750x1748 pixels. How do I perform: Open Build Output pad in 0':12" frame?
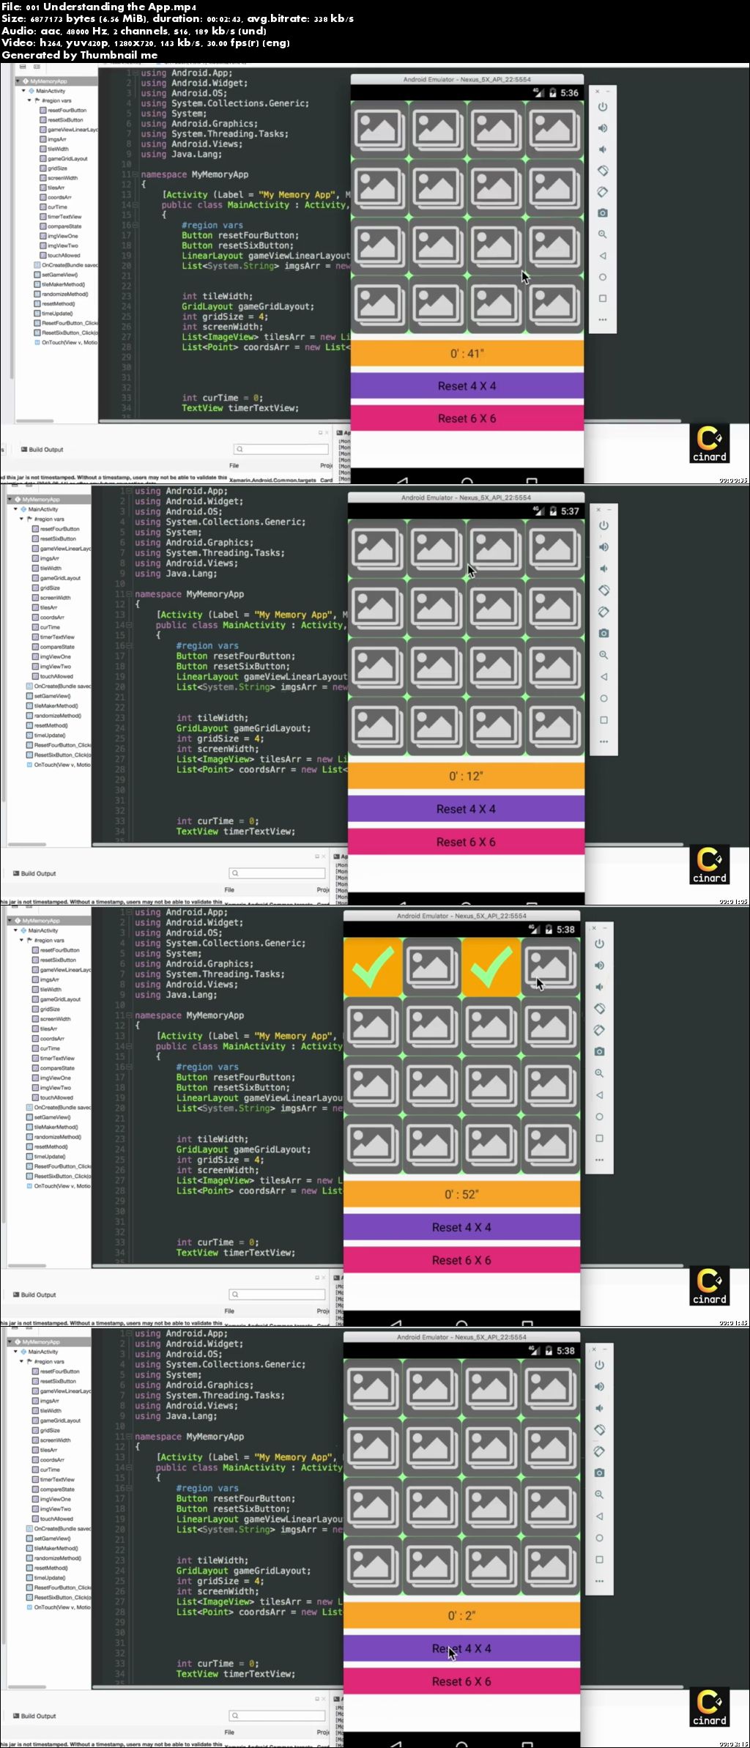click(34, 873)
